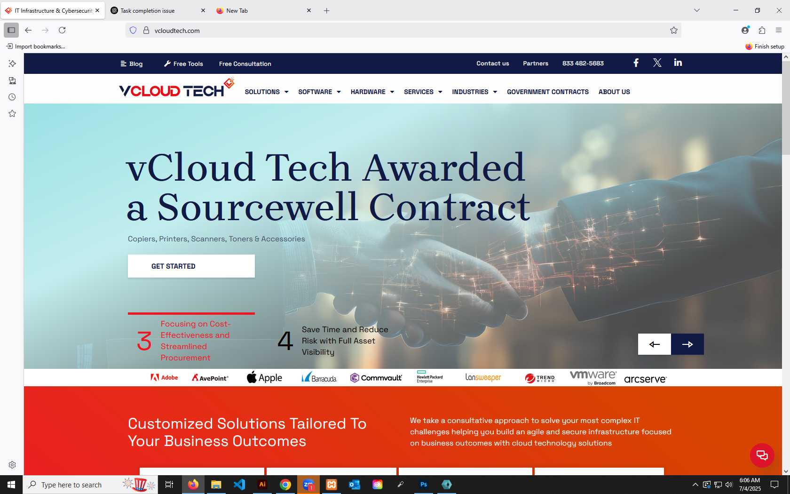This screenshot has width=790, height=494.
Task: Open the Free Consultation link
Action: point(245,64)
